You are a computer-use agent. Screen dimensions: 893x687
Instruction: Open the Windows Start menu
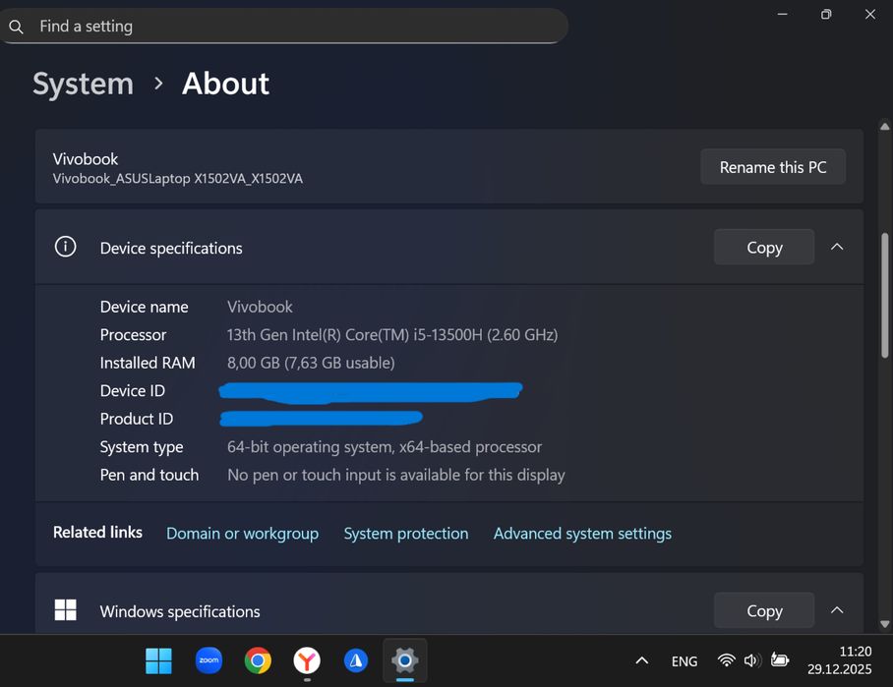point(159,660)
